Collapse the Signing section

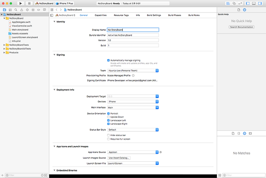(x=54, y=55)
